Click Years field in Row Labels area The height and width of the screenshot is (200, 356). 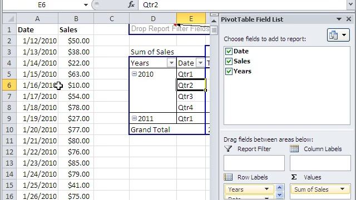(249, 189)
